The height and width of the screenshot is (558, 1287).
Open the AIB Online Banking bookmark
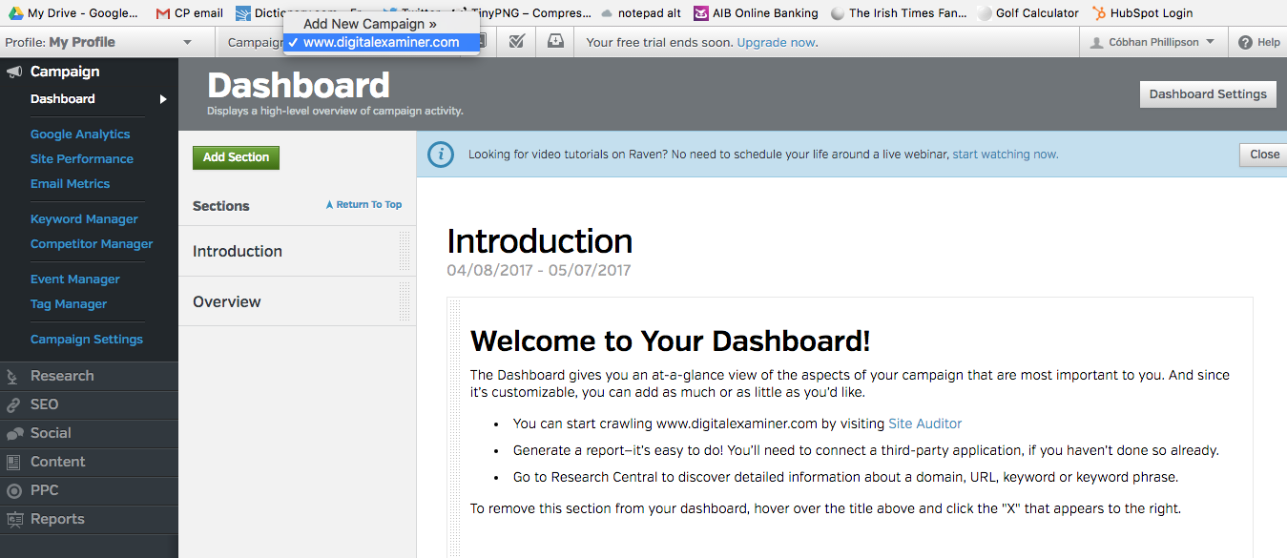coord(756,13)
